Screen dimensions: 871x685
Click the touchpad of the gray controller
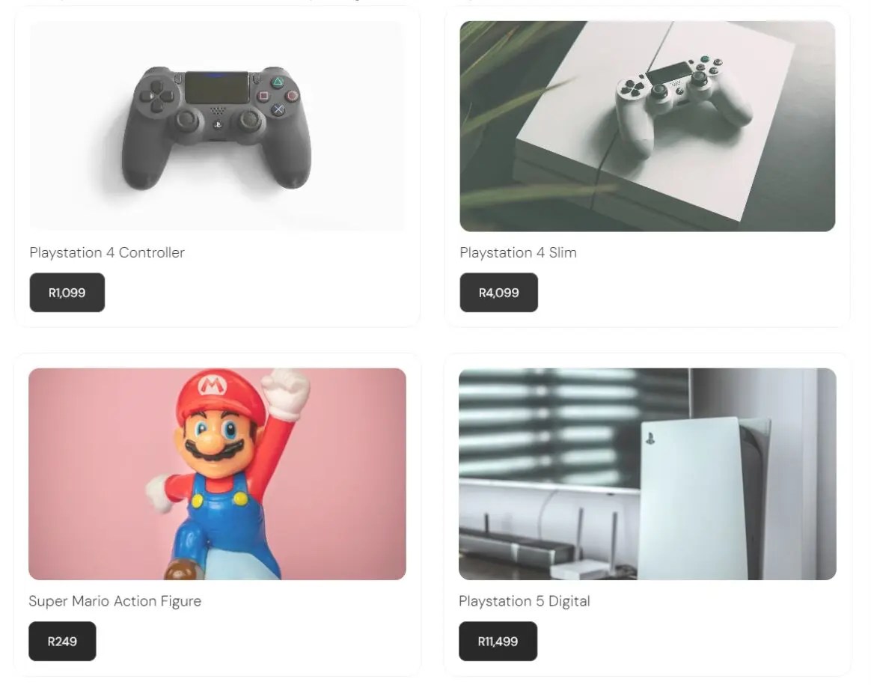pyautogui.click(x=217, y=88)
